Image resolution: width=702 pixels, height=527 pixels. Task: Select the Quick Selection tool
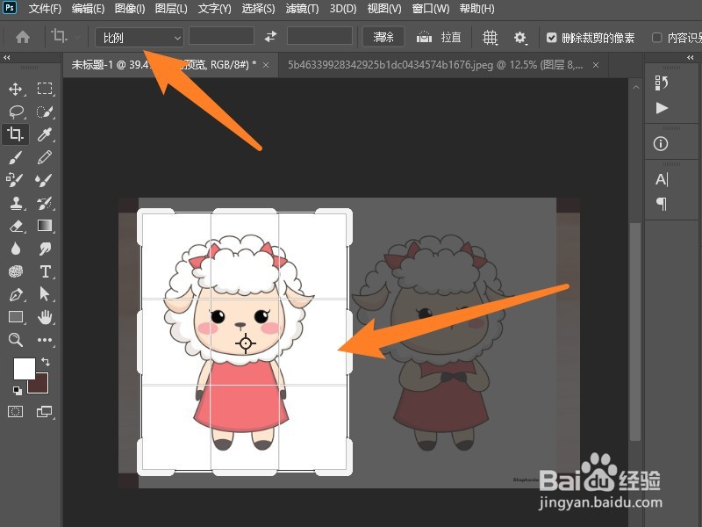[x=45, y=112]
